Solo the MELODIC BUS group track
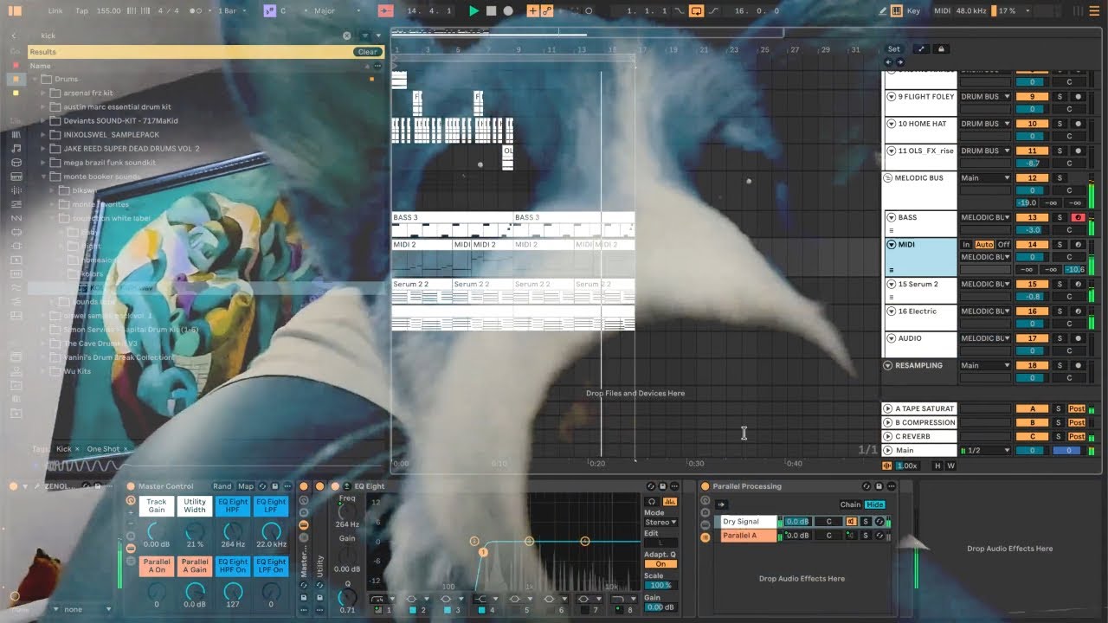This screenshot has width=1108, height=623. pyautogui.click(x=1059, y=178)
